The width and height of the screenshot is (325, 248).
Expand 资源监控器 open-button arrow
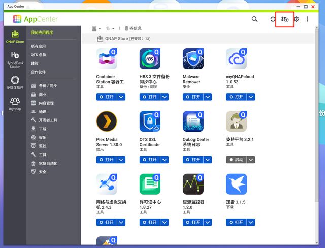[x=208, y=222]
